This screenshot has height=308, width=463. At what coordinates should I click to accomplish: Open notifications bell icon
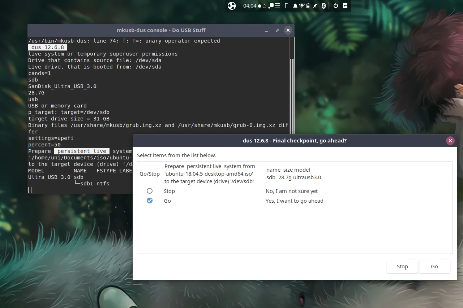click(x=295, y=6)
